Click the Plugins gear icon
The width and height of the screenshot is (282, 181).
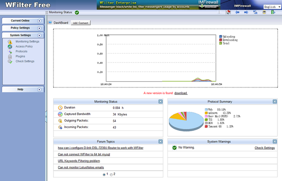[10, 57]
